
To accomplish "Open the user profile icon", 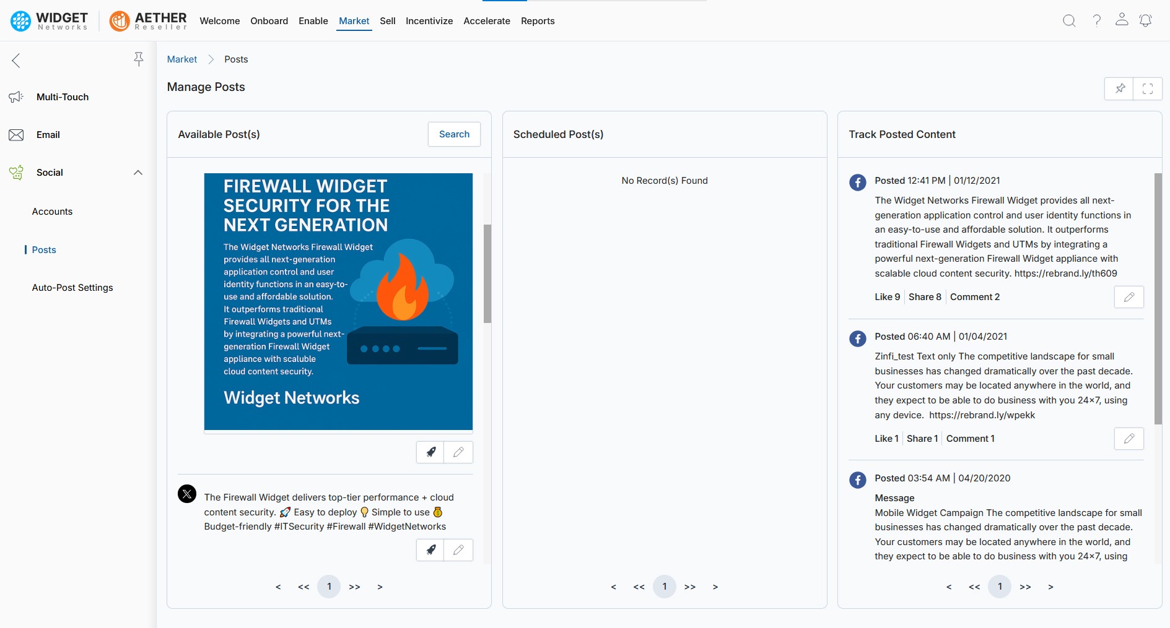I will 1122,20.
